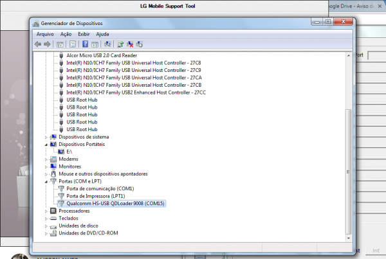Click the blue Help toolbar icon
This screenshot has height=259, width=386.
coord(84,44)
